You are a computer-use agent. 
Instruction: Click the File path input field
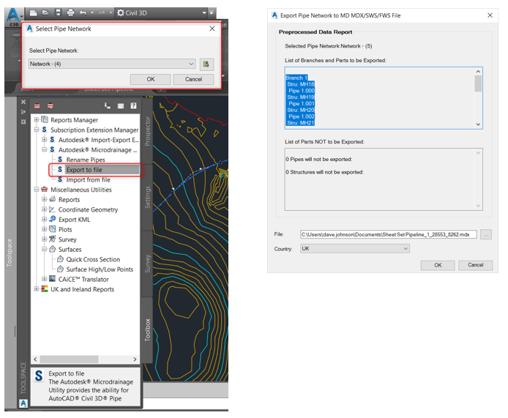click(389, 234)
